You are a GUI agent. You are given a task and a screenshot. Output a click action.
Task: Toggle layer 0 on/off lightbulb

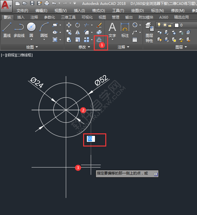coord(159,25)
